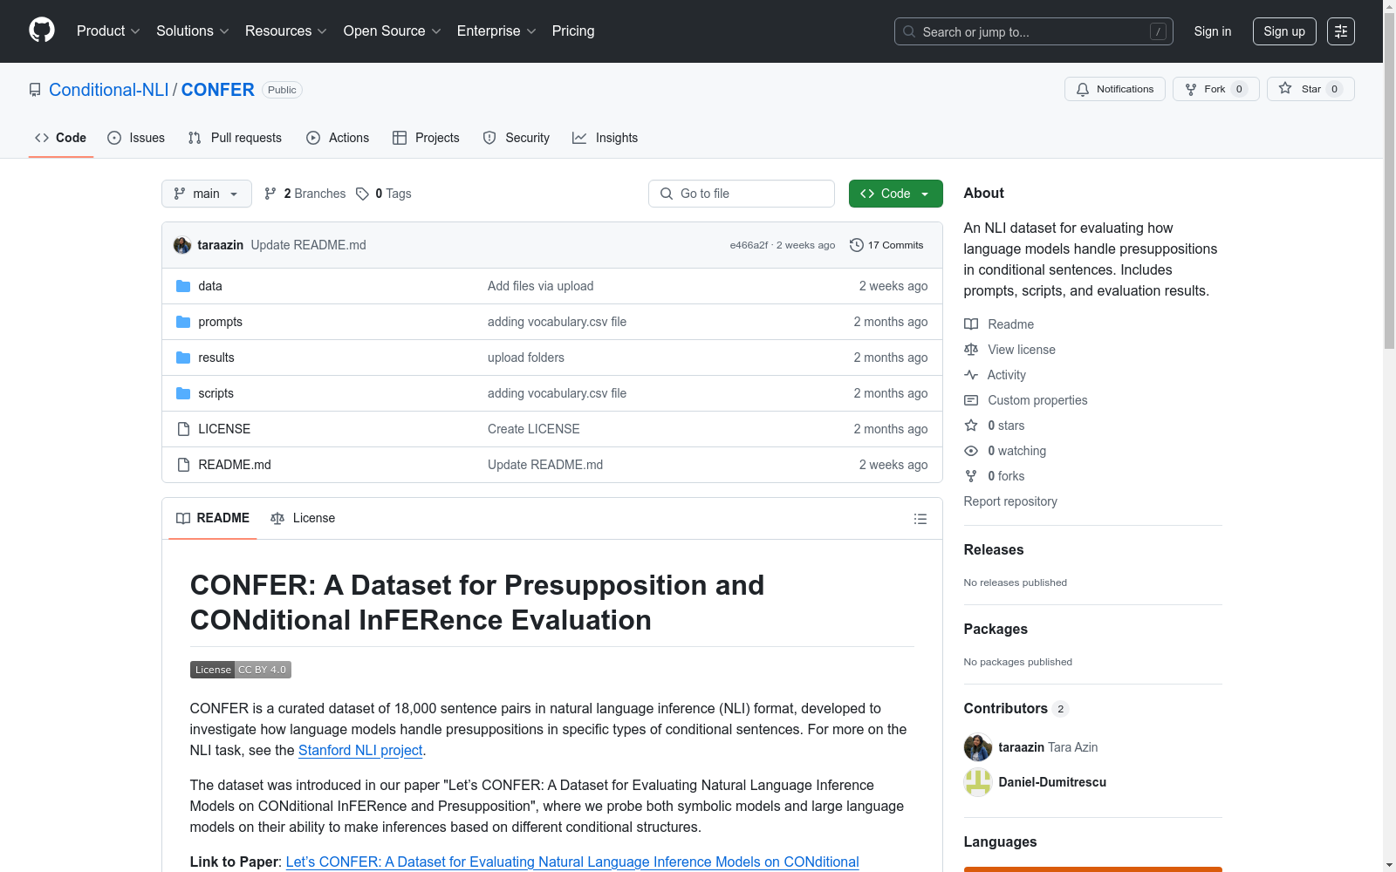Click the Notifications bell button
This screenshot has height=872, width=1396.
pos(1115,89)
